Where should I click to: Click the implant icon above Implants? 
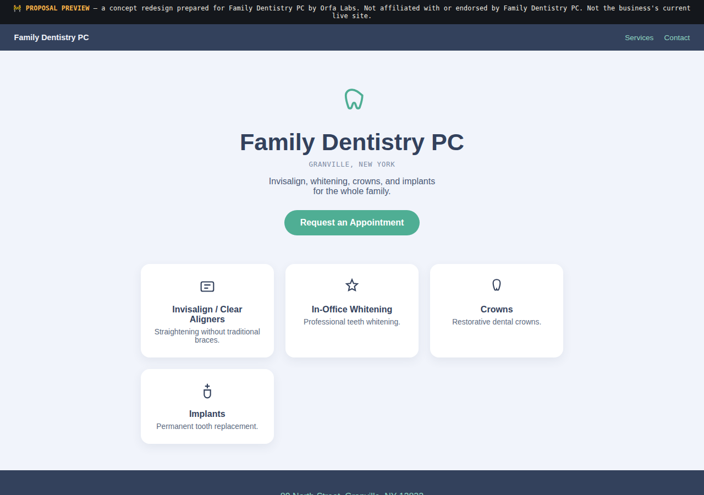[207, 391]
